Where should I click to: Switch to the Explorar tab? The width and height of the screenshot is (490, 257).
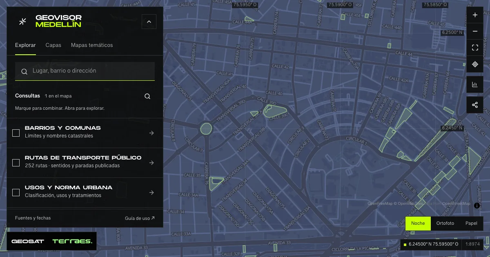pyautogui.click(x=25, y=45)
